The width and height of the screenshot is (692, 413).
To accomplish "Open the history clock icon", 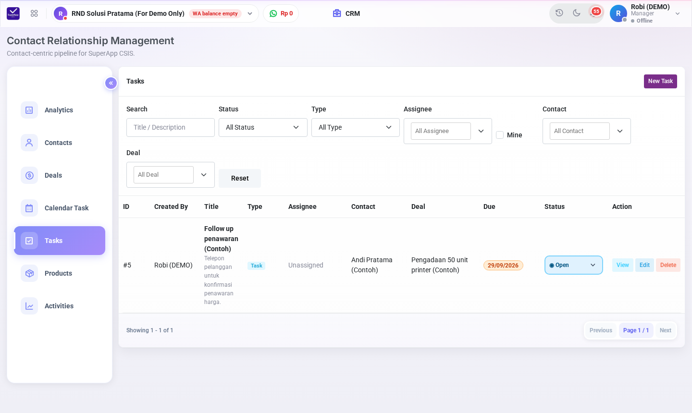I will 559,13.
